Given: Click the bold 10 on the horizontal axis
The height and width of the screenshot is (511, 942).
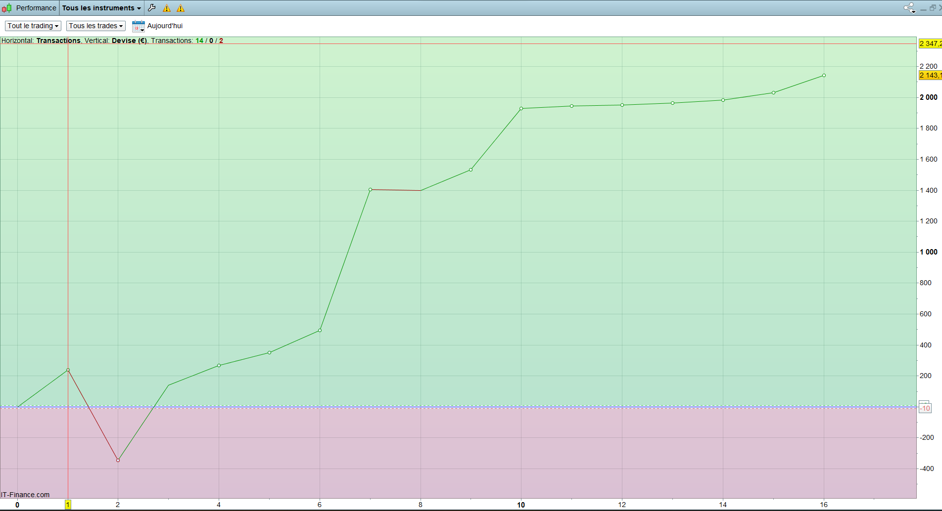Looking at the screenshot, I should pyautogui.click(x=521, y=505).
